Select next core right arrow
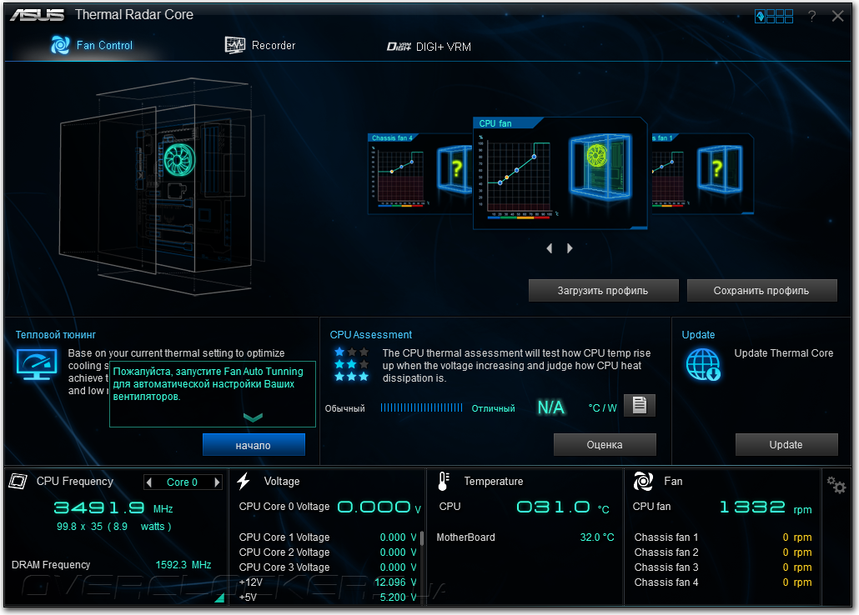The height and width of the screenshot is (615, 859). click(x=217, y=482)
